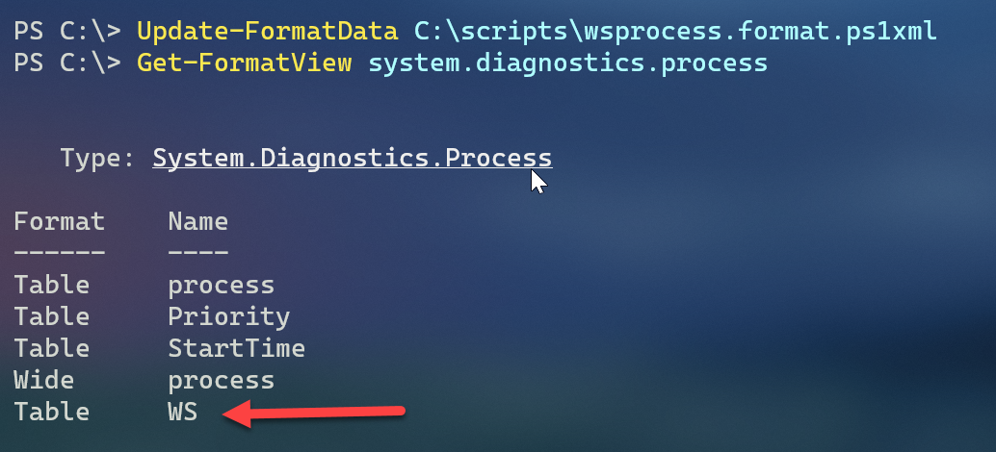
Task: Click the Format column header
Action: tap(59, 221)
